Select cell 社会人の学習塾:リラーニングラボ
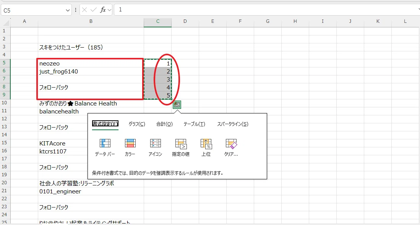420x225 pixels. tap(91, 184)
